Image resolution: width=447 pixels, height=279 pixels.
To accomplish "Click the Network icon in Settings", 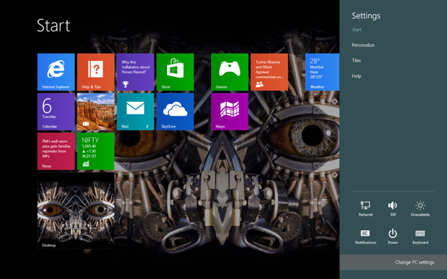I will 365,208.
